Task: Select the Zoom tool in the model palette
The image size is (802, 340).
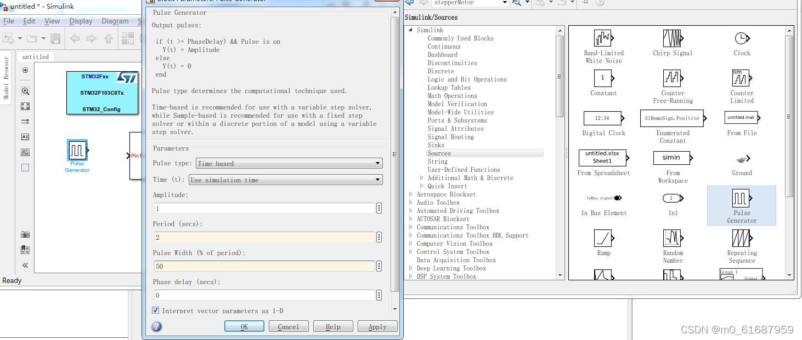Action: [25, 91]
